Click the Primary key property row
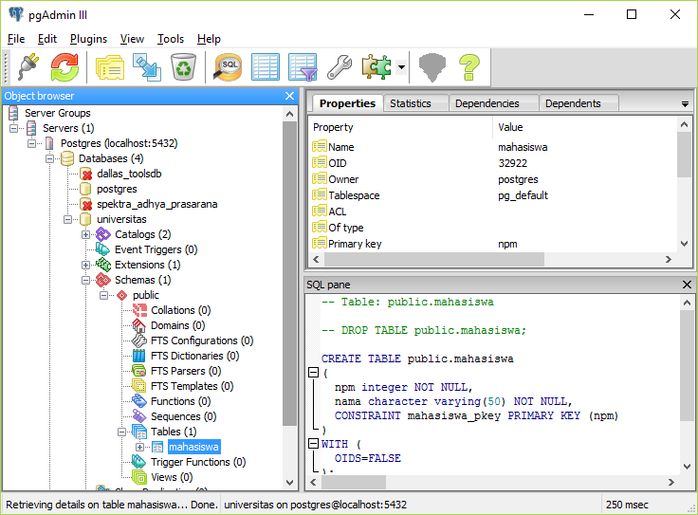 pos(493,244)
